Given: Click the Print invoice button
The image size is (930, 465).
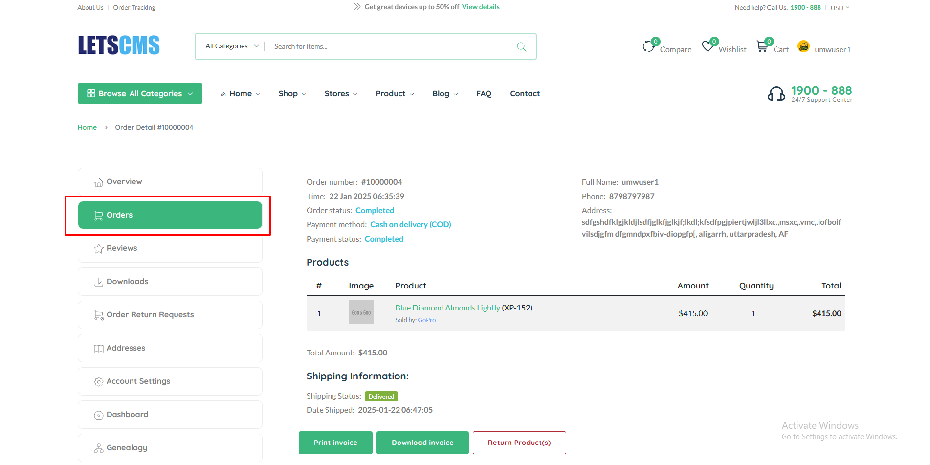Looking at the screenshot, I should pos(335,443).
